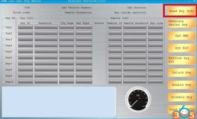Click the Syn ELV button
This screenshot has width=197, height=119.
(181, 48)
